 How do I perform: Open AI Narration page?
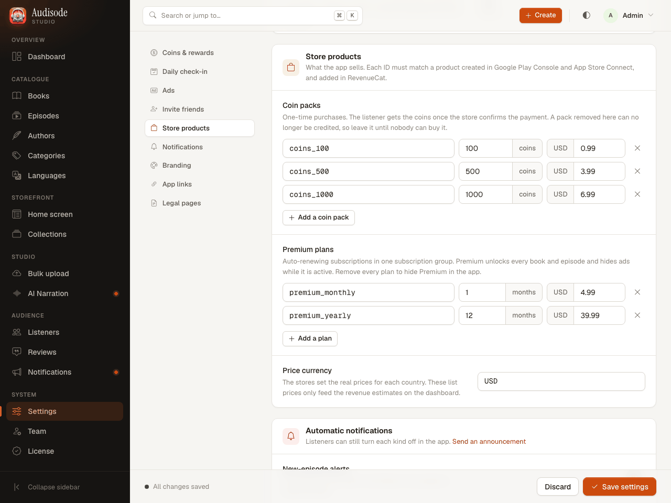[x=65, y=293]
